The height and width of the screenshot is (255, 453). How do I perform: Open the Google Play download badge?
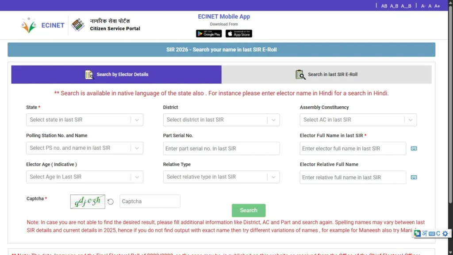(x=209, y=34)
